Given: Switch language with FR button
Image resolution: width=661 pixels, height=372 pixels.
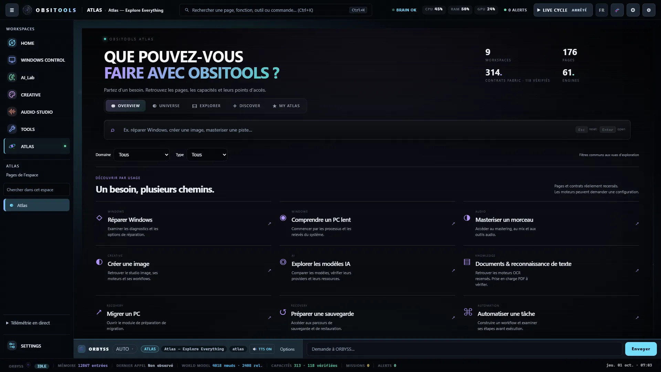Looking at the screenshot, I should [601, 10].
